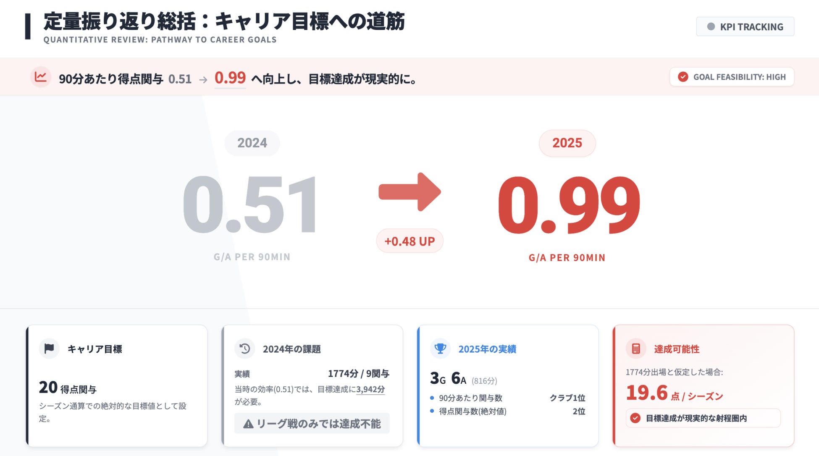Click the red checkmark in Goal Feasibility badge
The image size is (819, 456).
(683, 77)
